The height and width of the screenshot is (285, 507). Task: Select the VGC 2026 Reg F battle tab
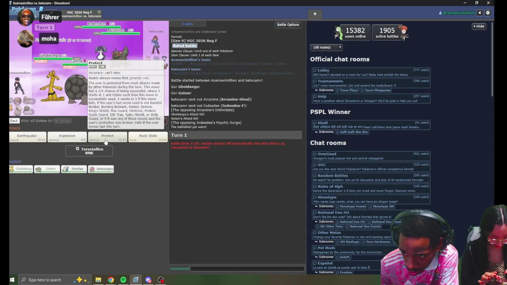81,14
